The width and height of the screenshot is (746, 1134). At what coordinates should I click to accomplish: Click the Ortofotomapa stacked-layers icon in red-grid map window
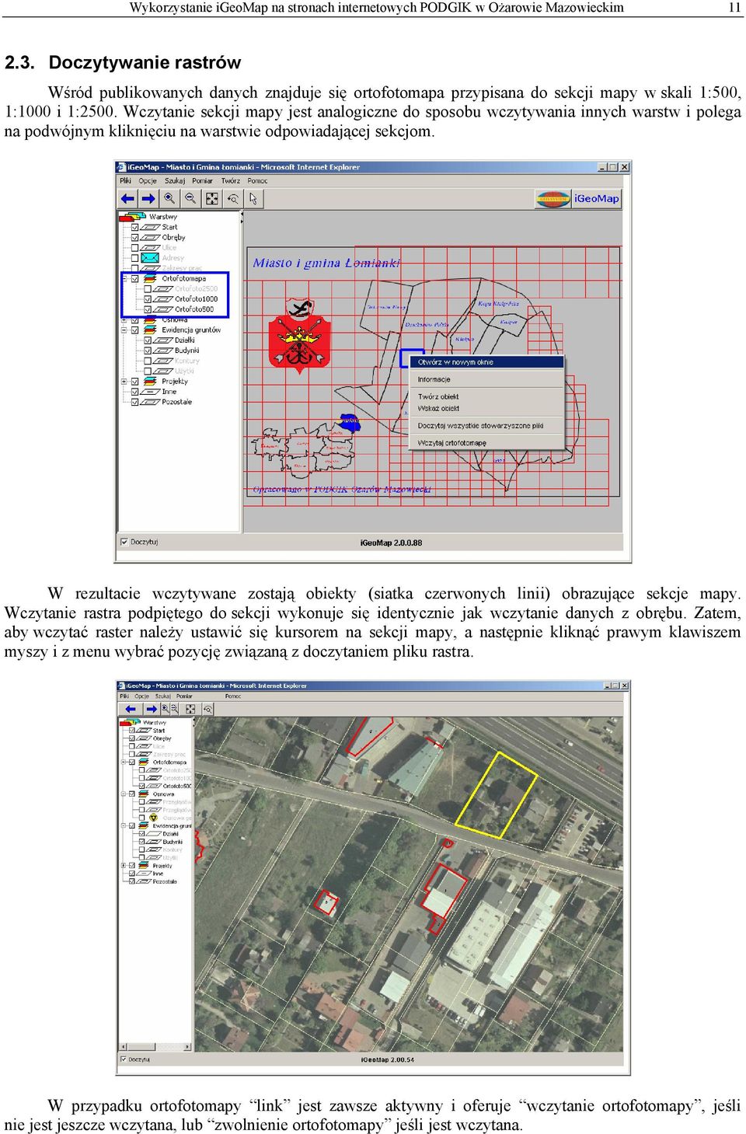pyautogui.click(x=149, y=278)
